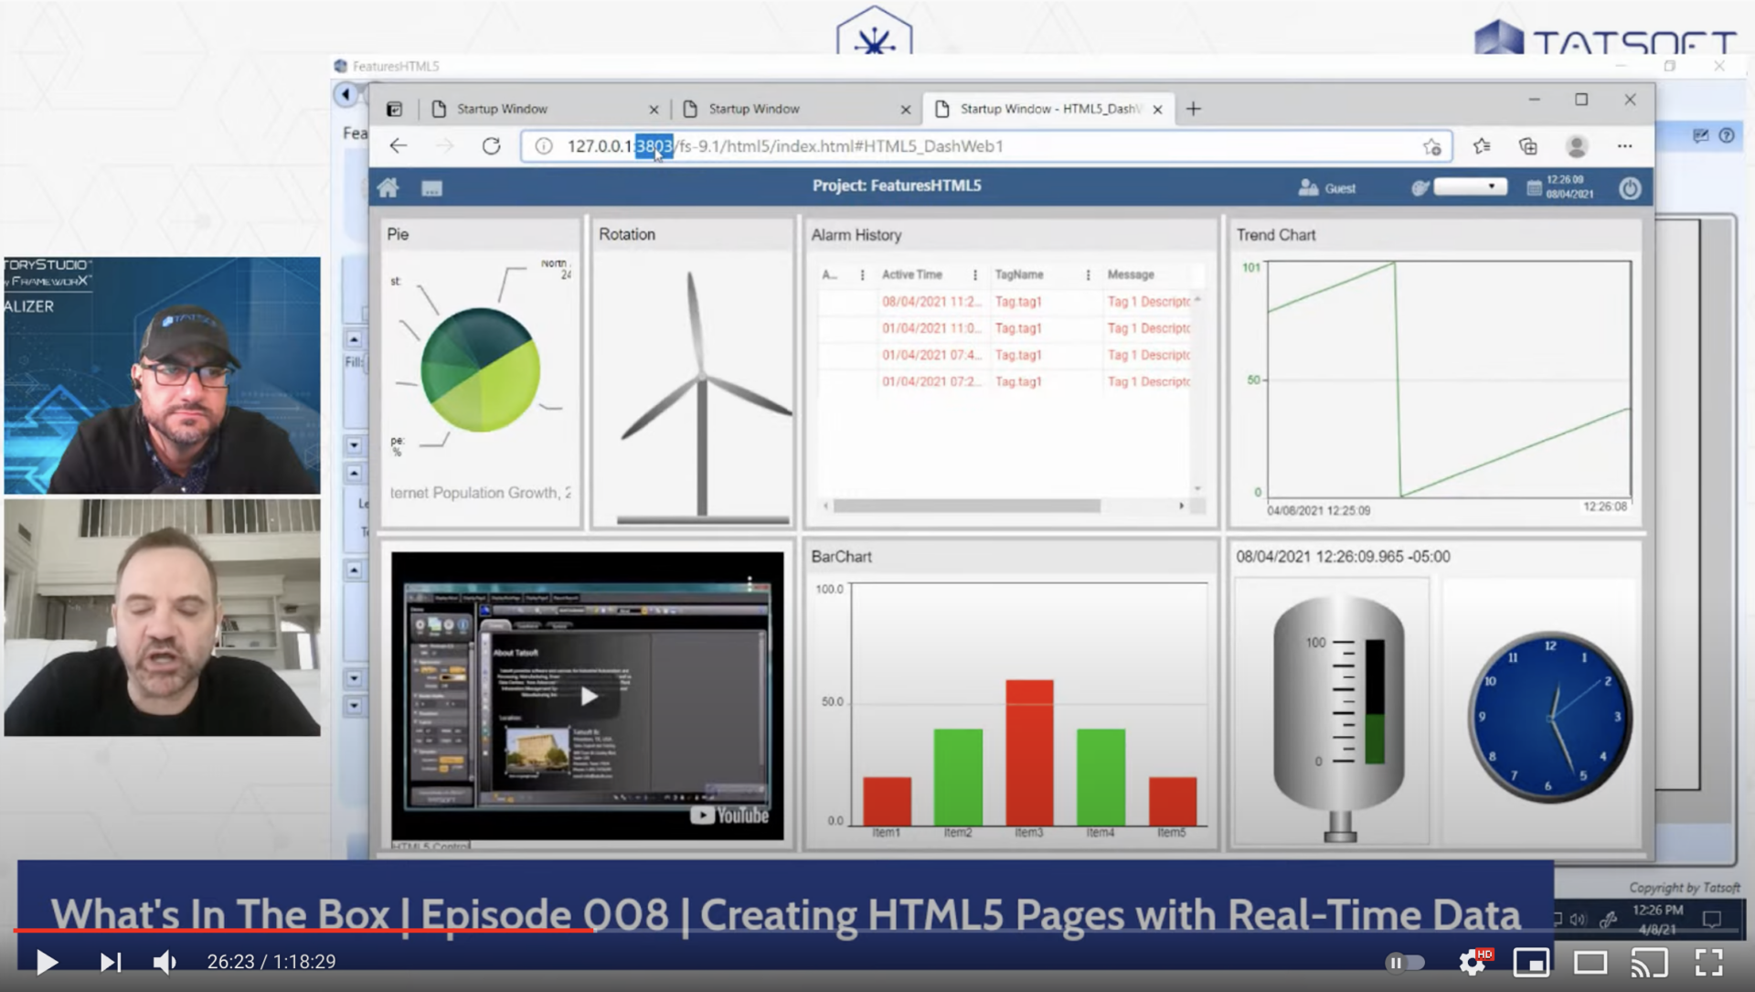Click the Guest user login
The height and width of the screenshot is (992, 1755).
point(1327,187)
